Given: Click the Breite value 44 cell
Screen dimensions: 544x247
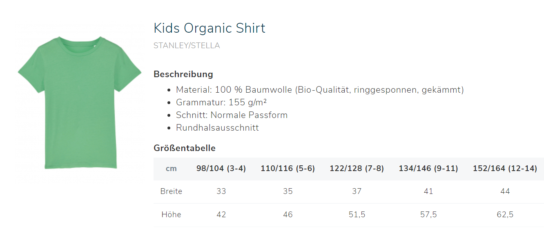Looking at the screenshot, I should pos(505,191).
